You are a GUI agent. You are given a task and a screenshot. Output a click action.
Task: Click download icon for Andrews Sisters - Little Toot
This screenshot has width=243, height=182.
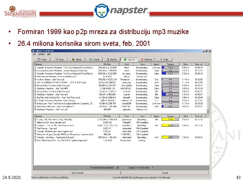(x=35, y=80)
